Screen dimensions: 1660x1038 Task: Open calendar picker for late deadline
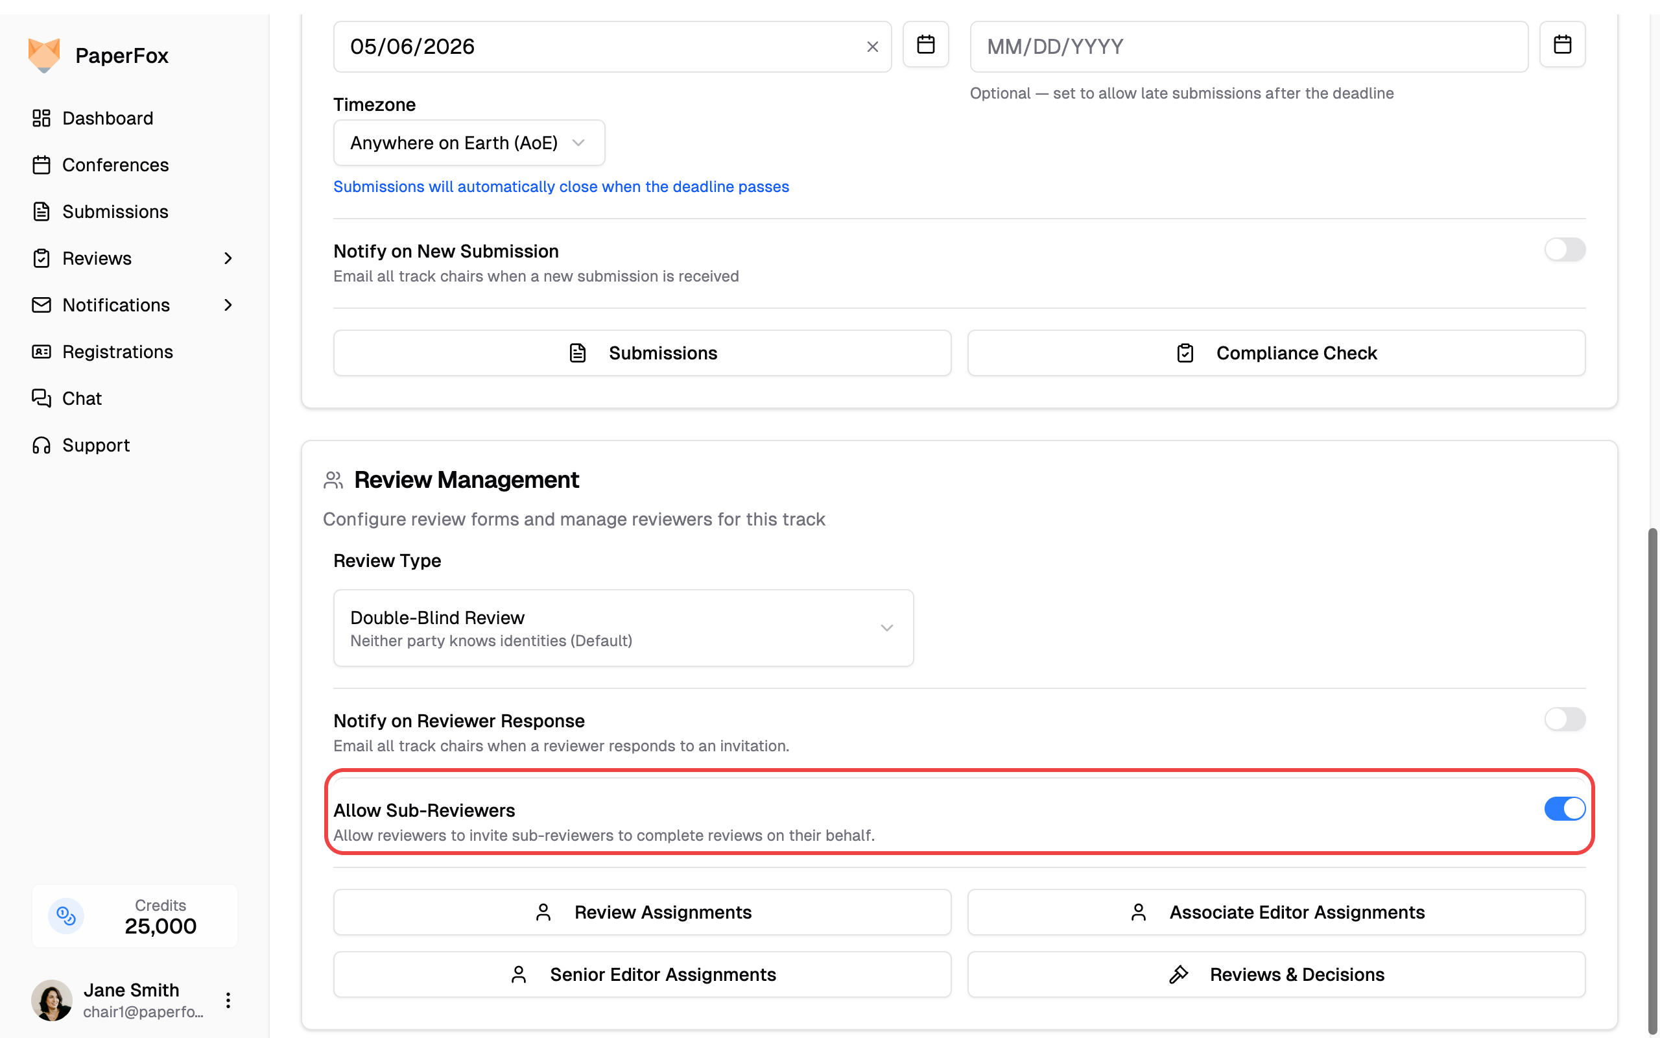[x=1562, y=45]
